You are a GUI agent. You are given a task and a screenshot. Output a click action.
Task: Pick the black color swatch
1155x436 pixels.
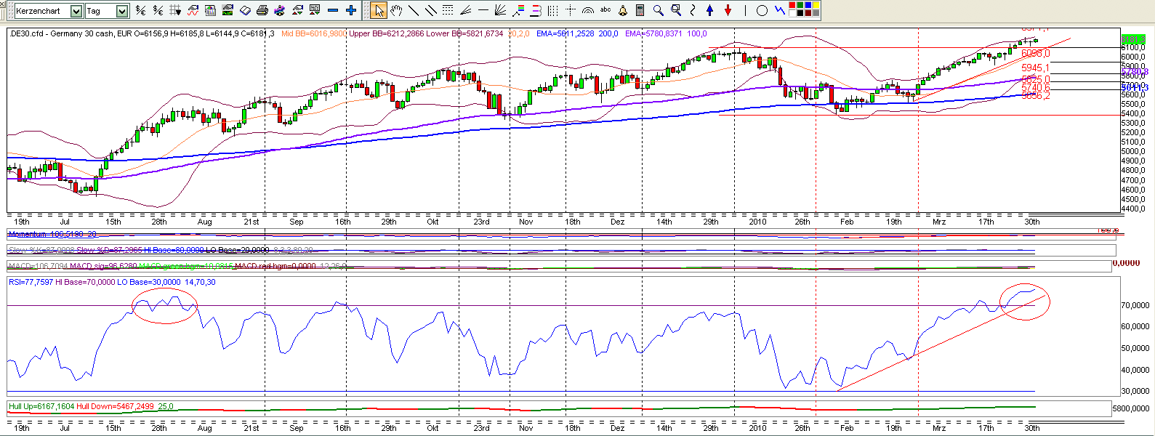click(800, 13)
